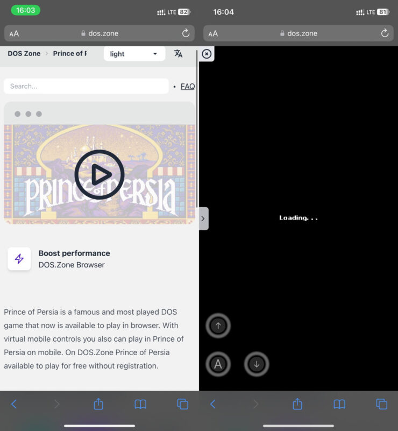Show open tabs in right Safari toolbar
Screen dimensions: 398x431
pos(381,404)
